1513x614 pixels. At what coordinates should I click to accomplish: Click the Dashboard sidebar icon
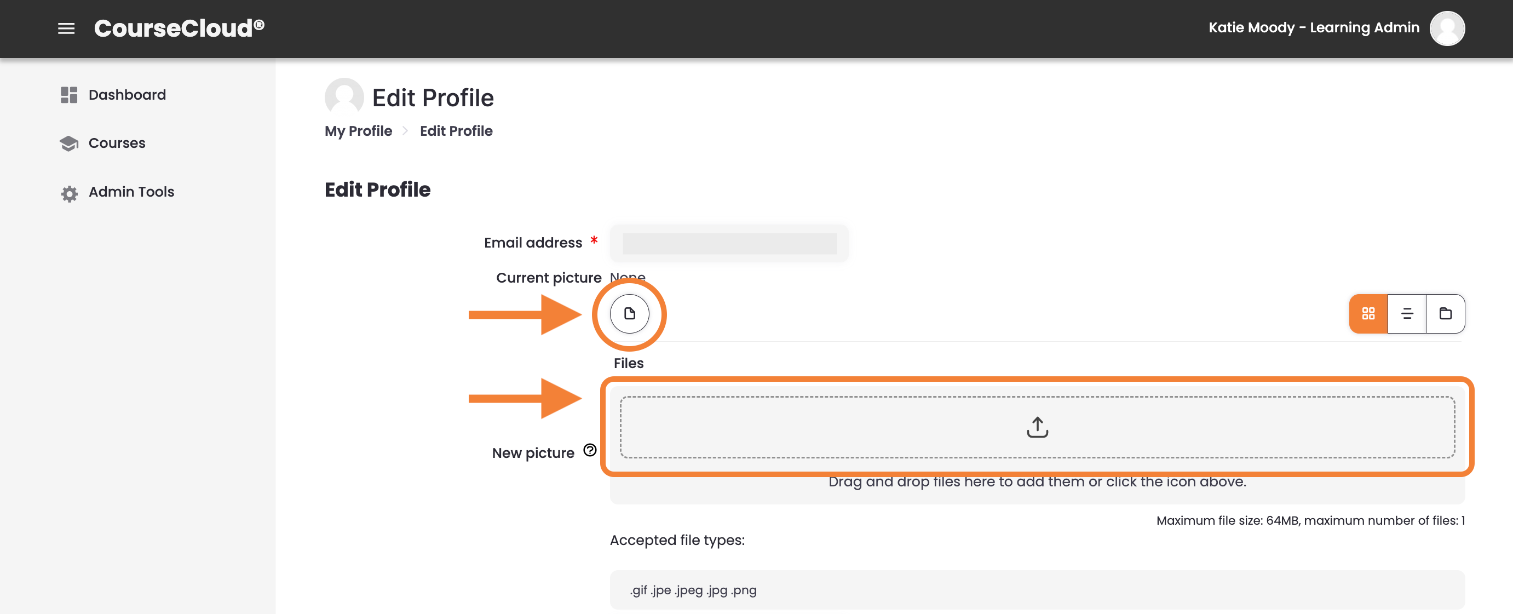coord(68,95)
